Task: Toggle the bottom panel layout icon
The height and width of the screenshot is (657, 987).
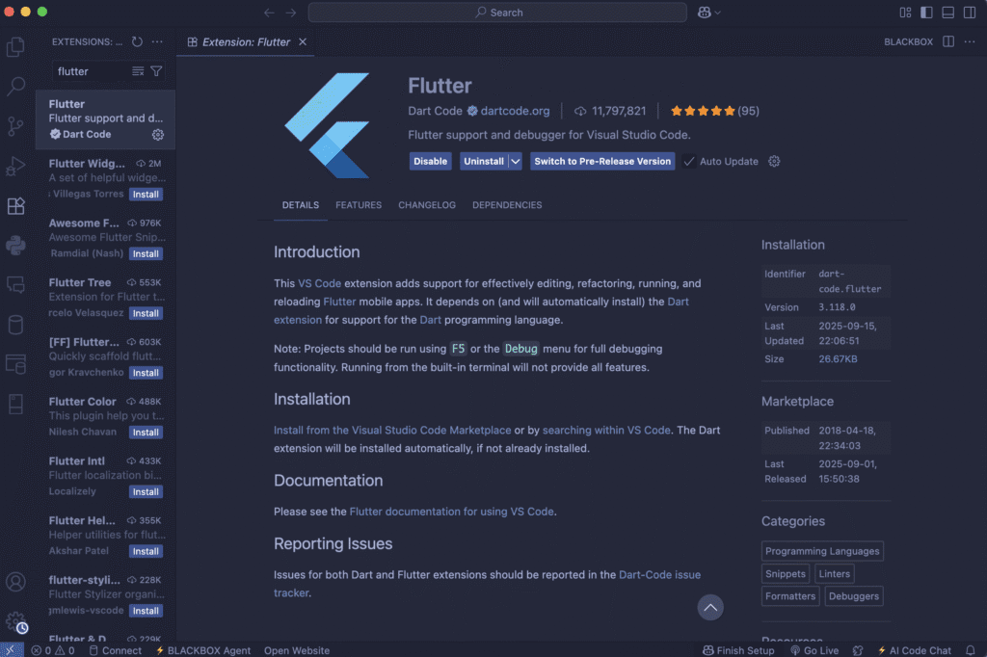Action: (948, 12)
